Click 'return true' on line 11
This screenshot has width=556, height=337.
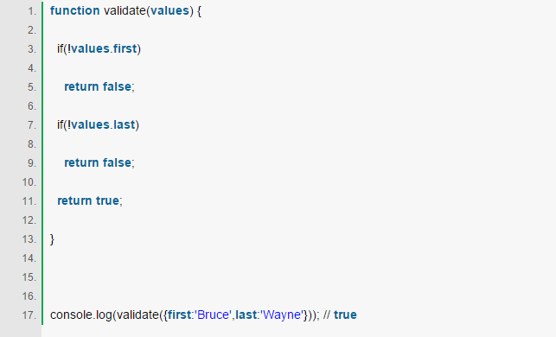coord(88,200)
